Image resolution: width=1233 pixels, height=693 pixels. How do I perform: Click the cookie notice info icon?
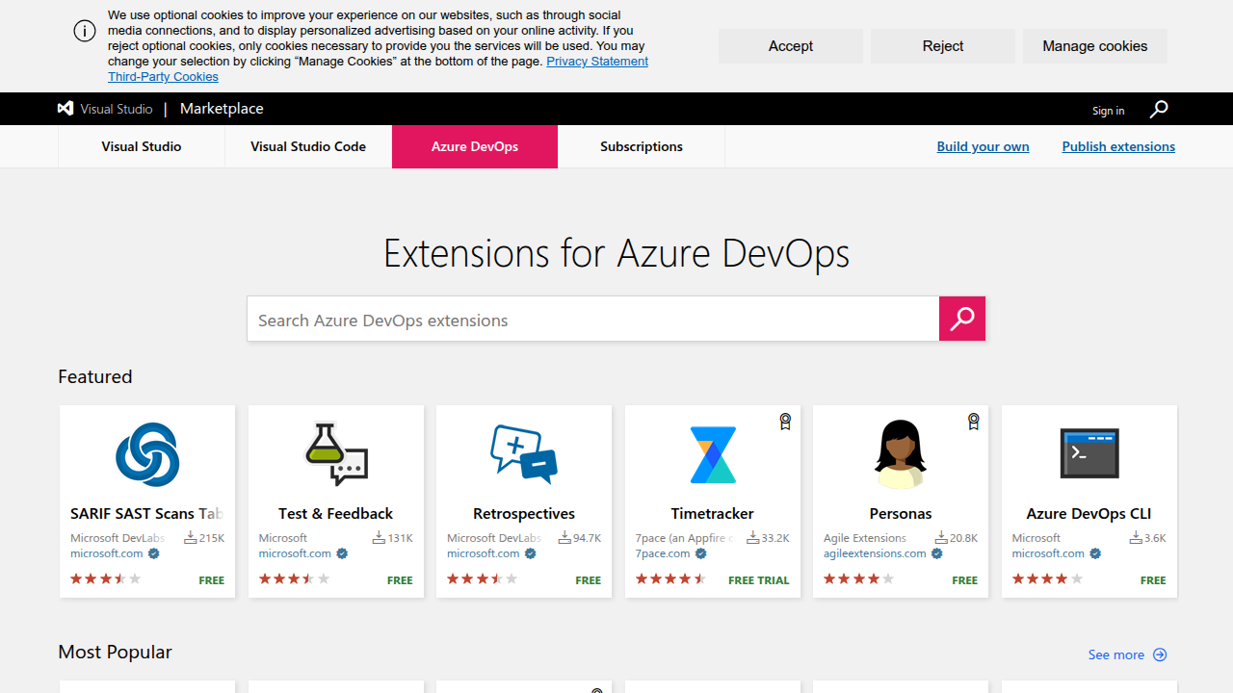[85, 31]
